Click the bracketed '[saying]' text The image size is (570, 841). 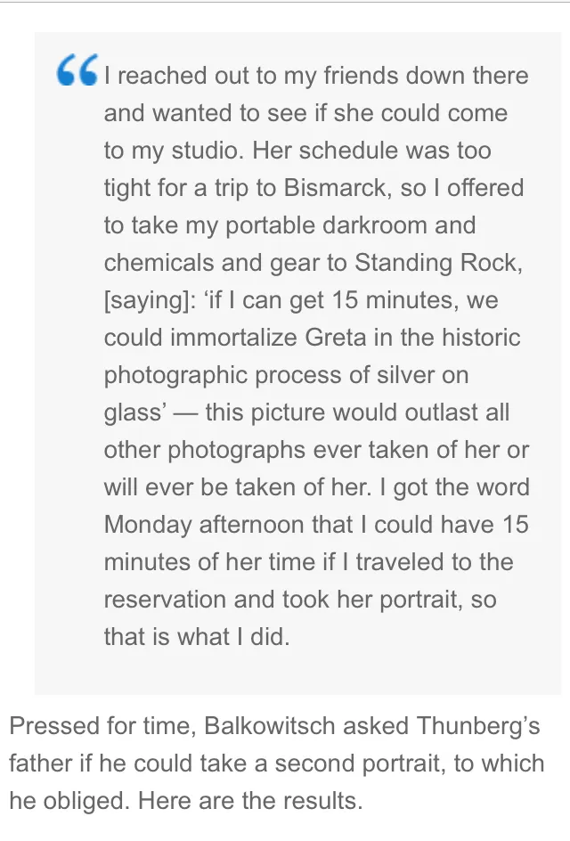click(150, 300)
